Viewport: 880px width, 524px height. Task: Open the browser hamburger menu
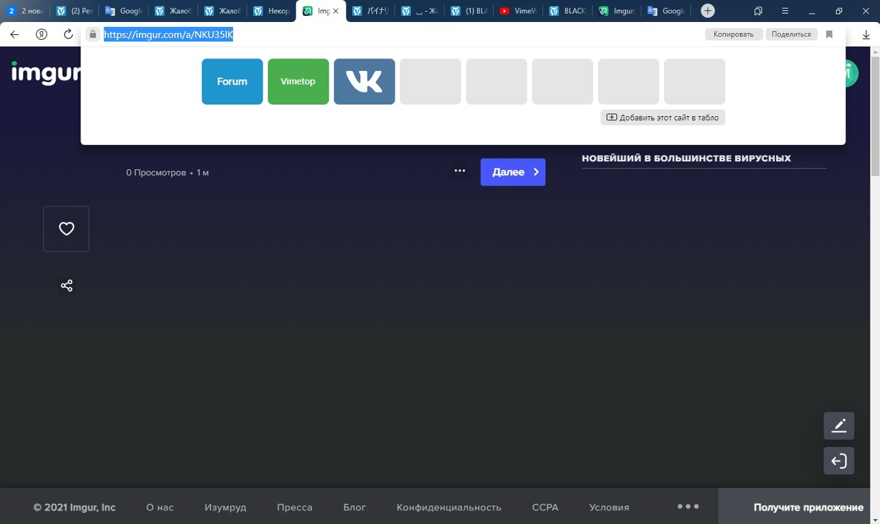coord(785,11)
